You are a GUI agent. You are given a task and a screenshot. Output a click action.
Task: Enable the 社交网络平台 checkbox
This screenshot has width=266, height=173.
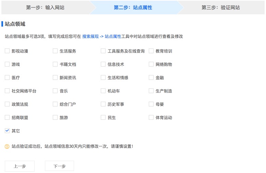click(x=7, y=91)
